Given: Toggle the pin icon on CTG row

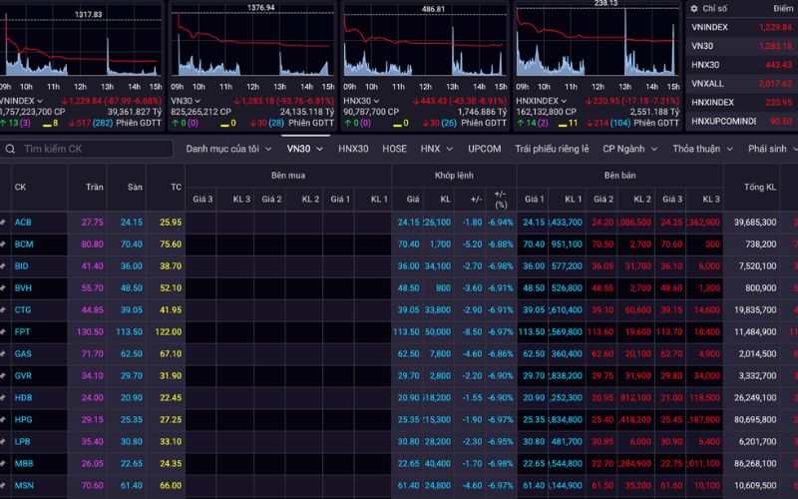Looking at the screenshot, I should (x=3, y=309).
